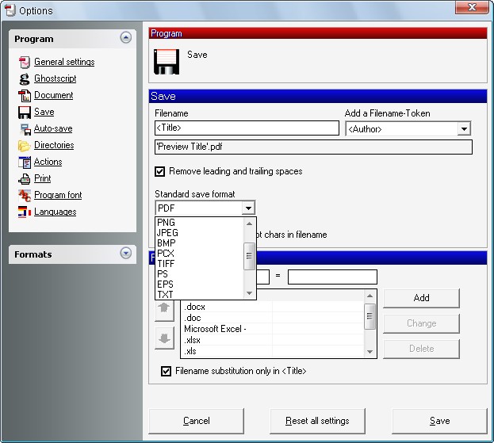
Task: Click the General settings icon in sidebar
Action: (x=24, y=62)
